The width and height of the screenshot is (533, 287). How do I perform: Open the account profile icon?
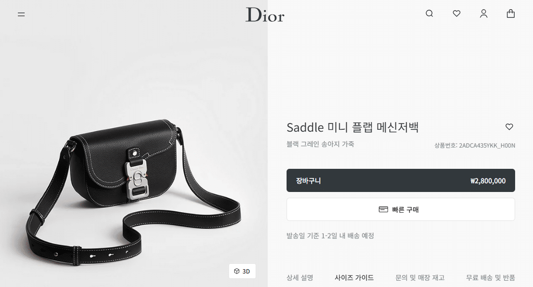[484, 14]
